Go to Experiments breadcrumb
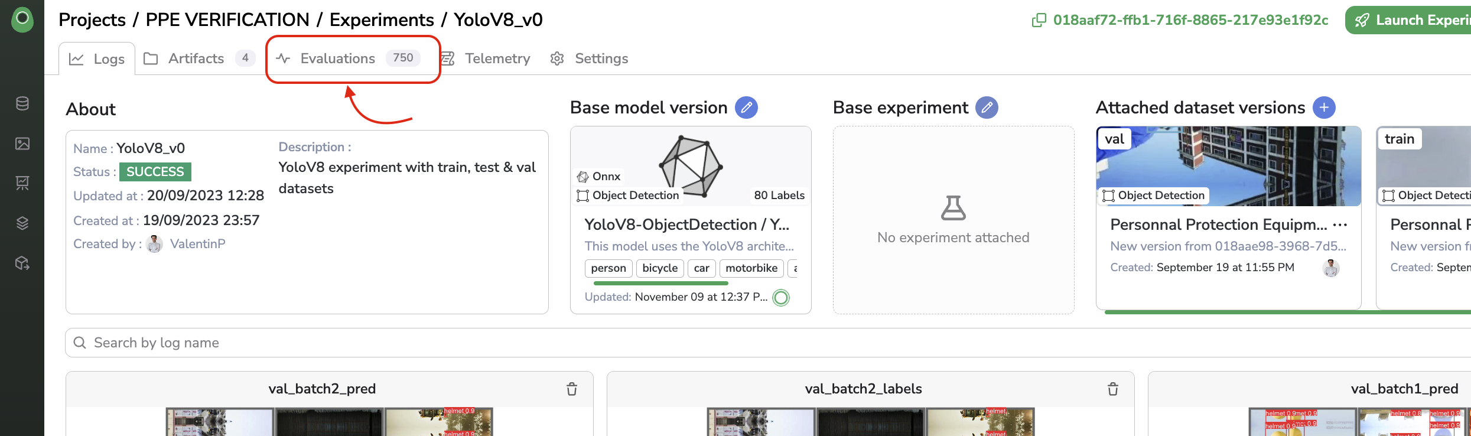Image resolution: width=1471 pixels, height=436 pixels. pos(382,19)
